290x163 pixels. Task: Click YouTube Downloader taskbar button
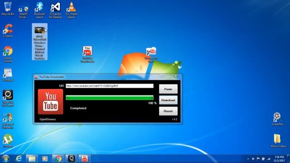[85, 159]
